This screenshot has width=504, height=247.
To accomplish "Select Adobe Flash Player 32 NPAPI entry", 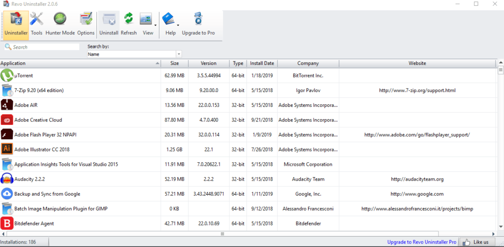I will tap(45, 135).
